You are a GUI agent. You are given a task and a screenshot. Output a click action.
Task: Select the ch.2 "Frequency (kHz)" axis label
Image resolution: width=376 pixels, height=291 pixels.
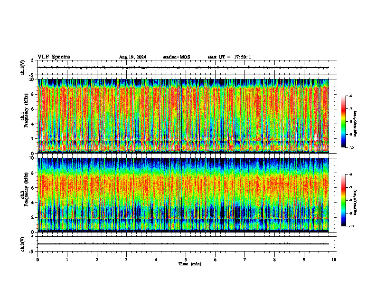coord(27,189)
